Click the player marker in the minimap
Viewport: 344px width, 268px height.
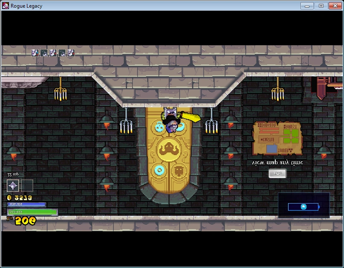tap(303, 207)
